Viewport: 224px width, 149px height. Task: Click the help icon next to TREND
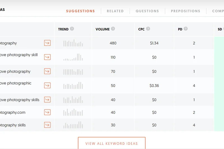pos(72,29)
